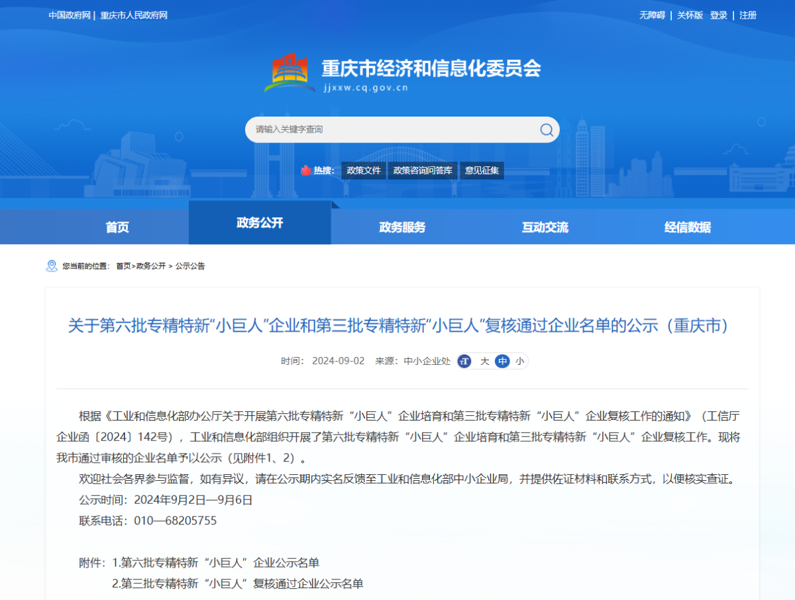Open attachment 1 第六批 enterprise list

click(215, 563)
